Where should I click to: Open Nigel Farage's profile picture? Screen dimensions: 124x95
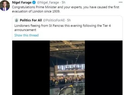pyautogui.click(x=5, y=6)
